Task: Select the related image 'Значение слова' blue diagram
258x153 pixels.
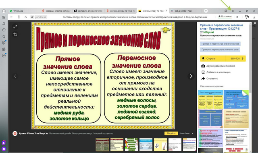Action: 210,118
